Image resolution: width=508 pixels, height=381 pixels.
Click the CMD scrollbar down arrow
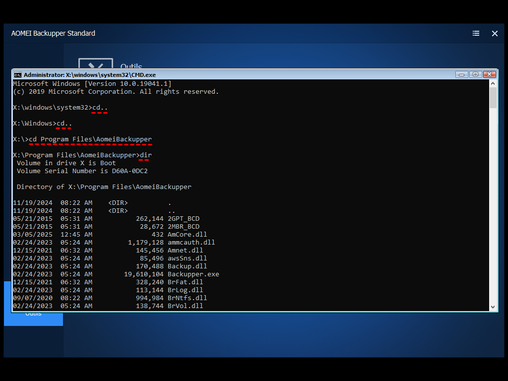point(493,307)
